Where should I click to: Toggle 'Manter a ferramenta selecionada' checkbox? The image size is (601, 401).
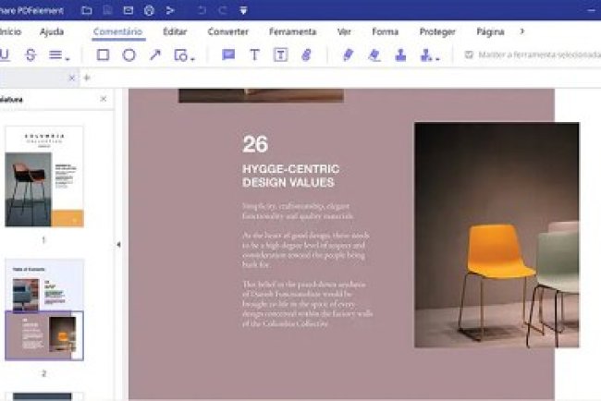click(470, 55)
